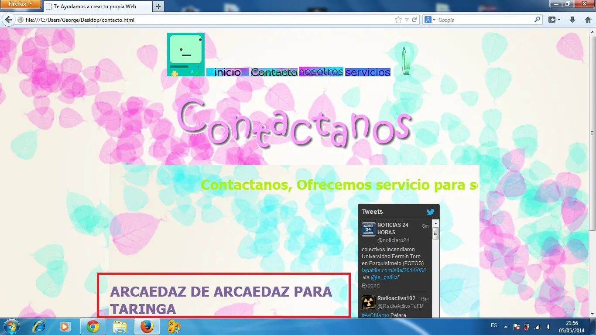Open the File Explorer taskbar icon
Image resolution: width=596 pixels, height=335 pixels.
tap(120, 326)
